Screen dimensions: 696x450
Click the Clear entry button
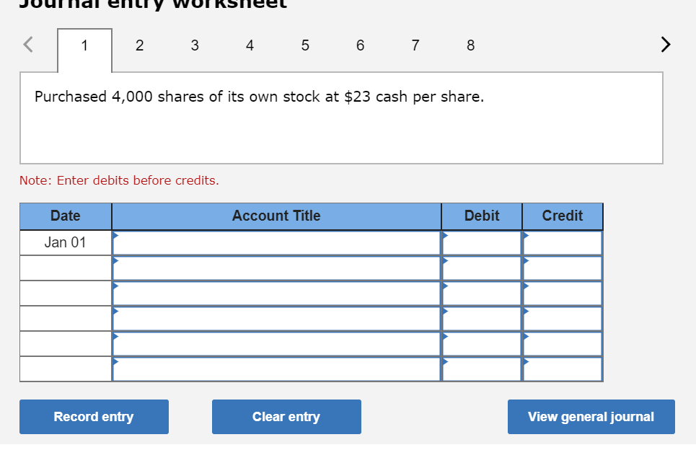[x=286, y=416]
